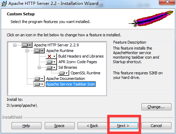Cancel the installation wizard
This screenshot has width=176, height=134.
[156, 126]
